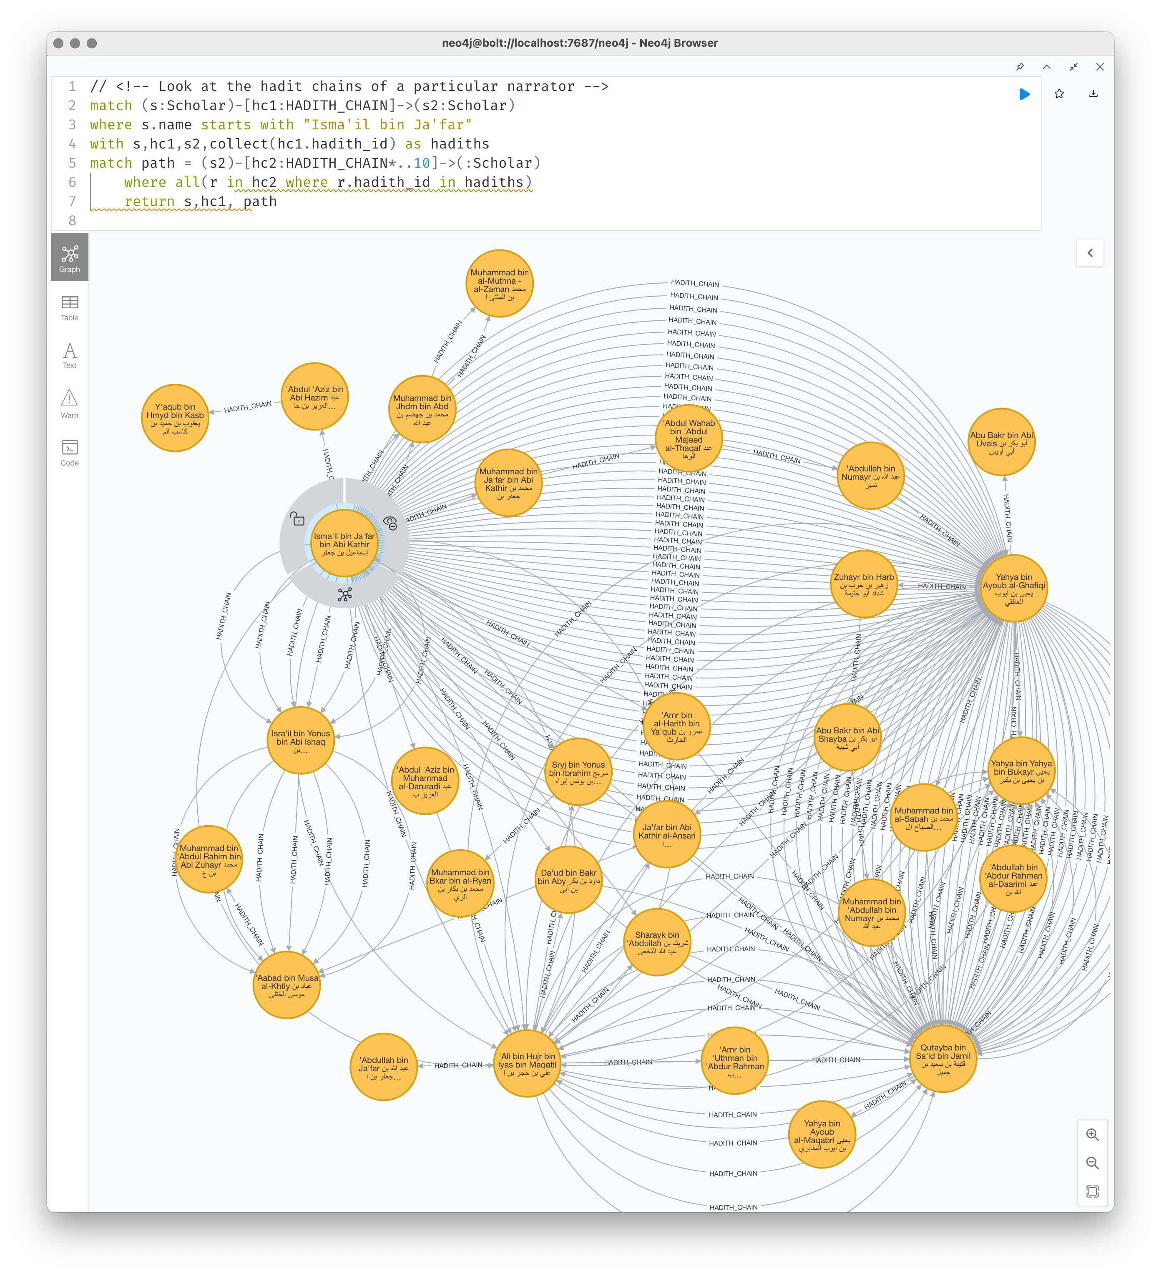This screenshot has height=1274, width=1161.
Task: Zoom in on the graph
Action: pos(1092,1134)
